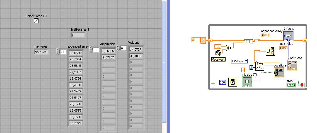Click the Amplitudes array terminal
Viewport: 317px width, 133px height.
293,65
